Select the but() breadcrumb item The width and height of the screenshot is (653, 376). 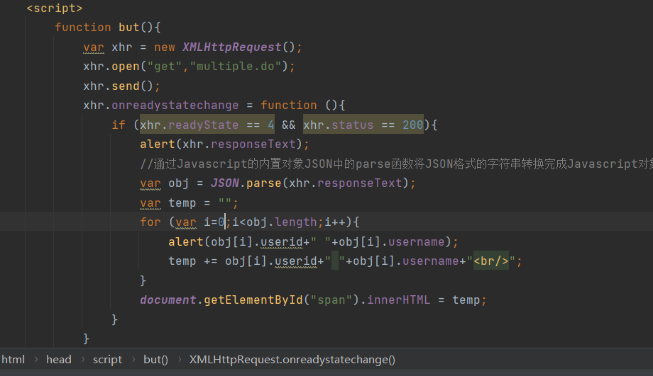[x=155, y=360]
